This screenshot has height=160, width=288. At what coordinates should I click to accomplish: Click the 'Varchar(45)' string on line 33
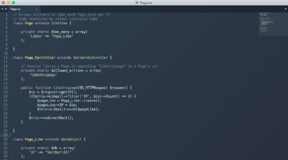click(58, 152)
